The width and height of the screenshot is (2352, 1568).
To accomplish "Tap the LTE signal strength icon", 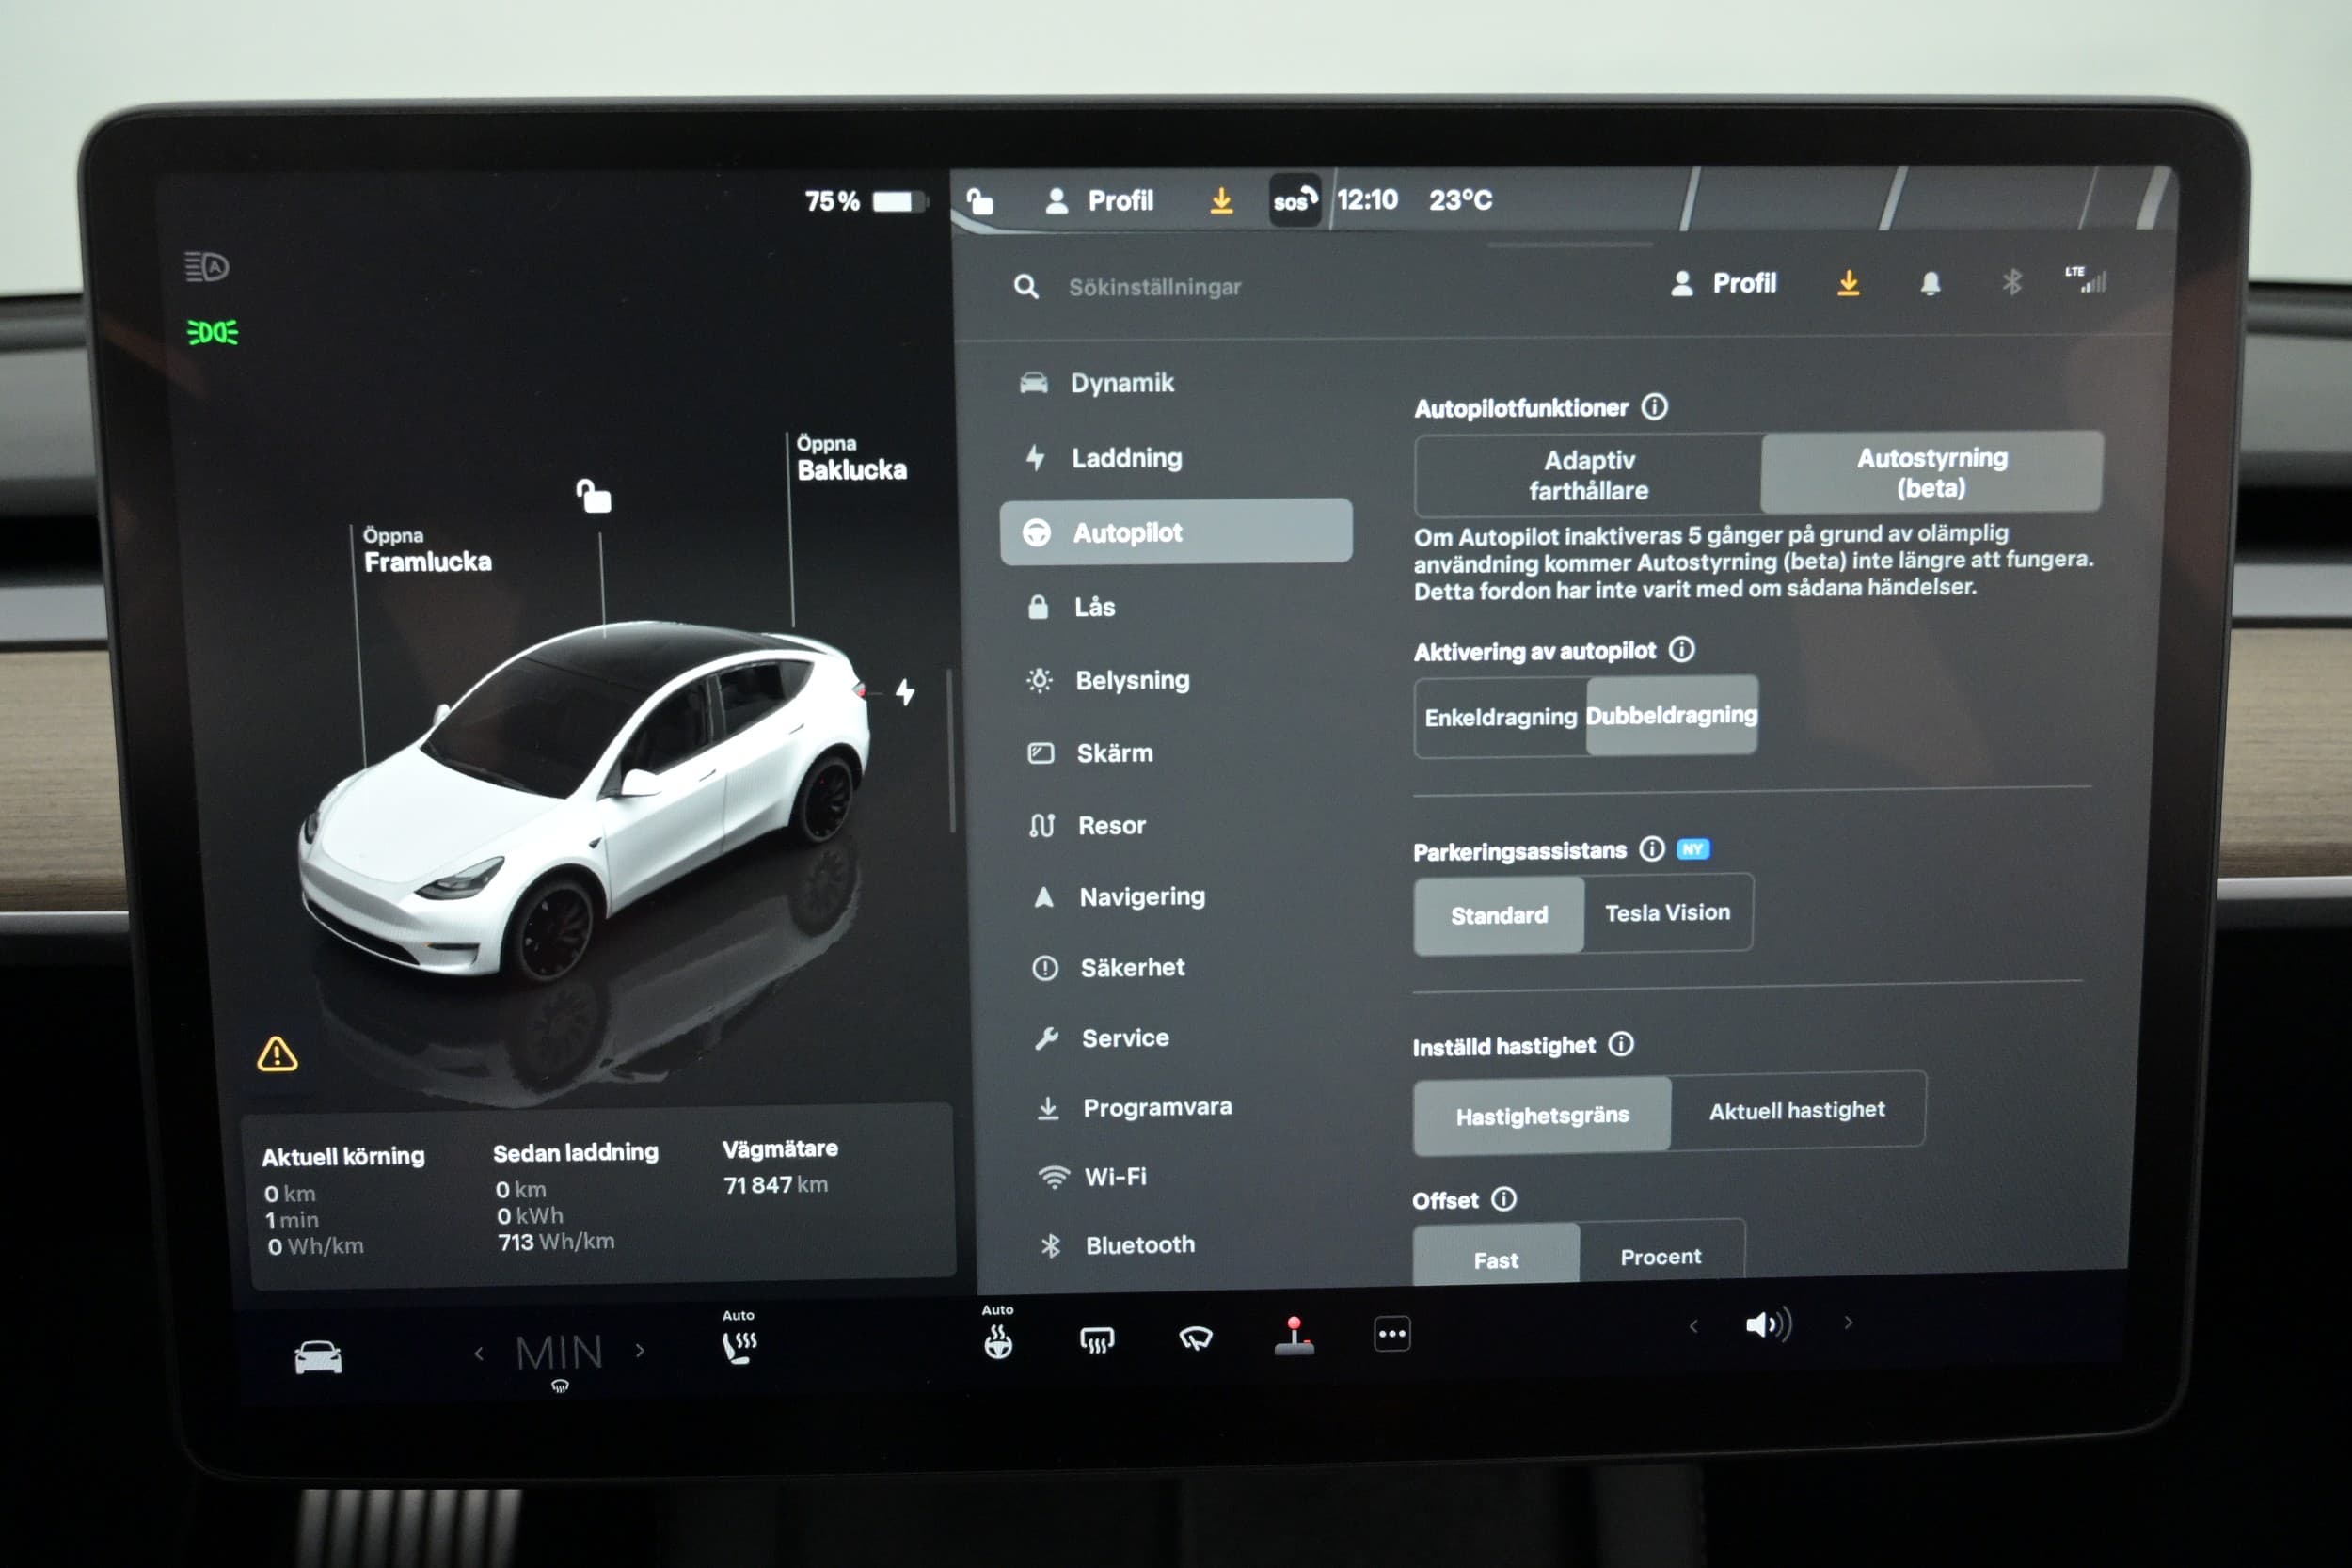I will point(2086,279).
